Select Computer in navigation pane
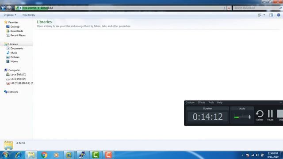283x159 pixels. (x=14, y=70)
